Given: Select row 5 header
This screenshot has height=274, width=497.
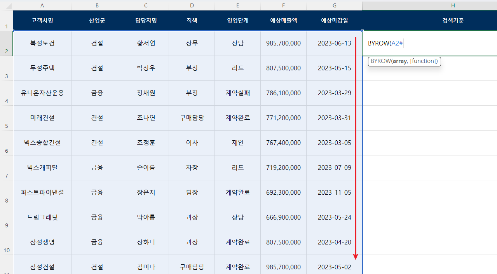Looking at the screenshot, I should pos(6,118).
